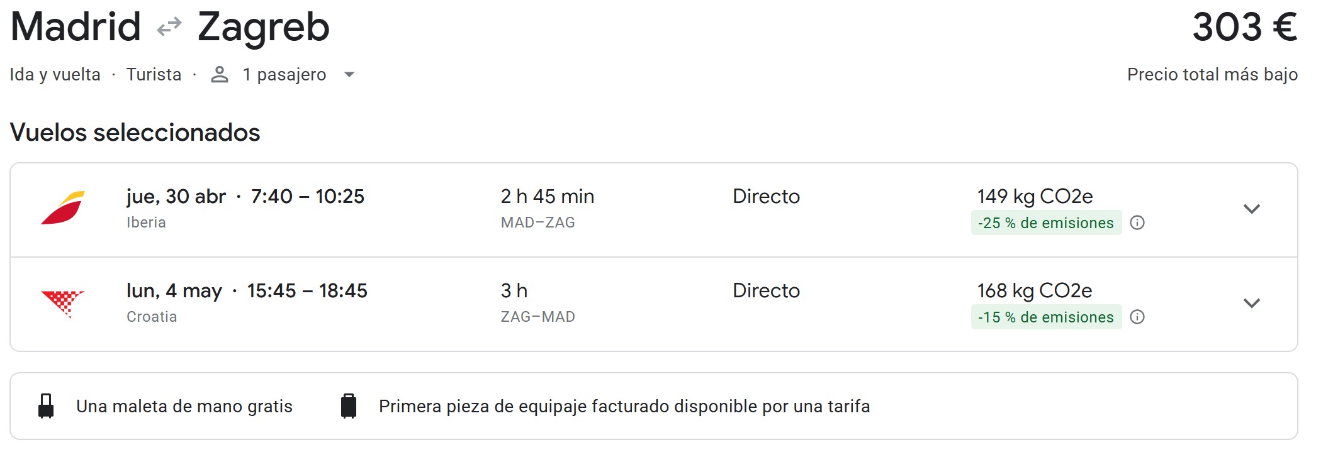Click the -15 % de emisiones badge
Screen dimensions: 1328x450
coord(1045,317)
